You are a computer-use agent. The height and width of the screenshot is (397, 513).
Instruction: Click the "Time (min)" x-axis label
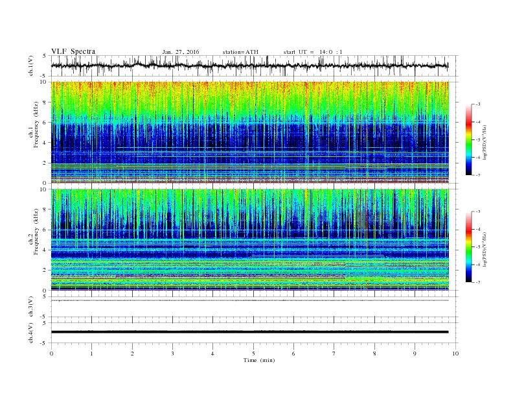click(259, 360)
